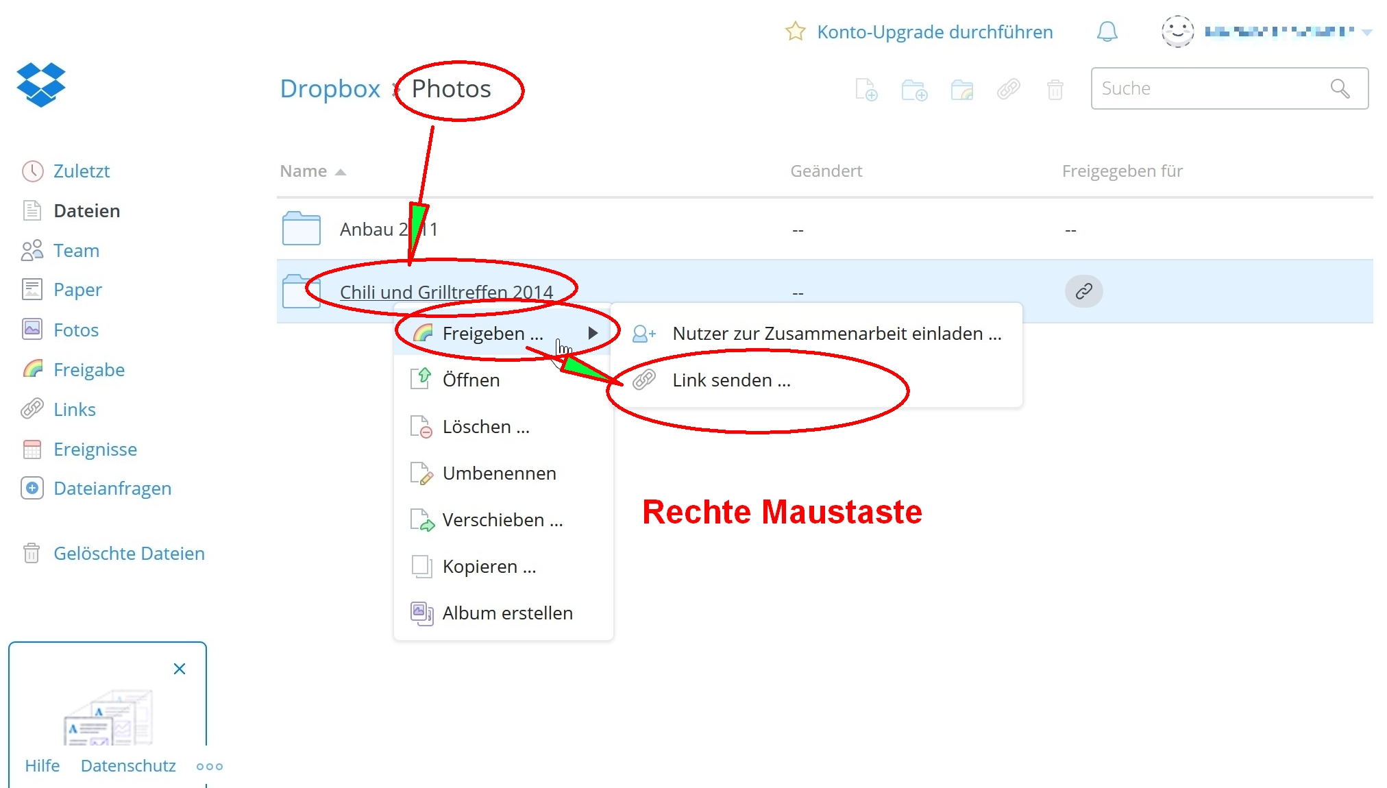This screenshot has width=1387, height=788.
Task: Click the new shared folder toolbar icon
Action: point(961,90)
